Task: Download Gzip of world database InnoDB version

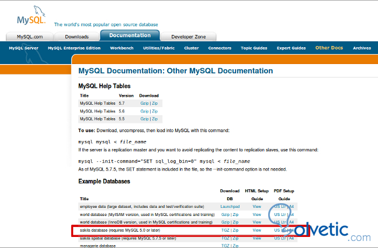Action: point(226,222)
